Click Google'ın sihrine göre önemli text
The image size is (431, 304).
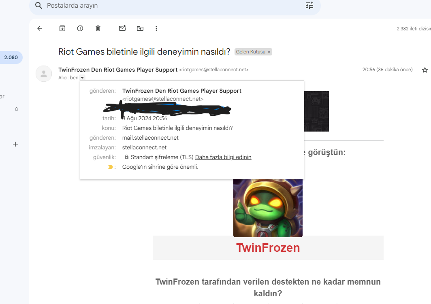(160, 167)
